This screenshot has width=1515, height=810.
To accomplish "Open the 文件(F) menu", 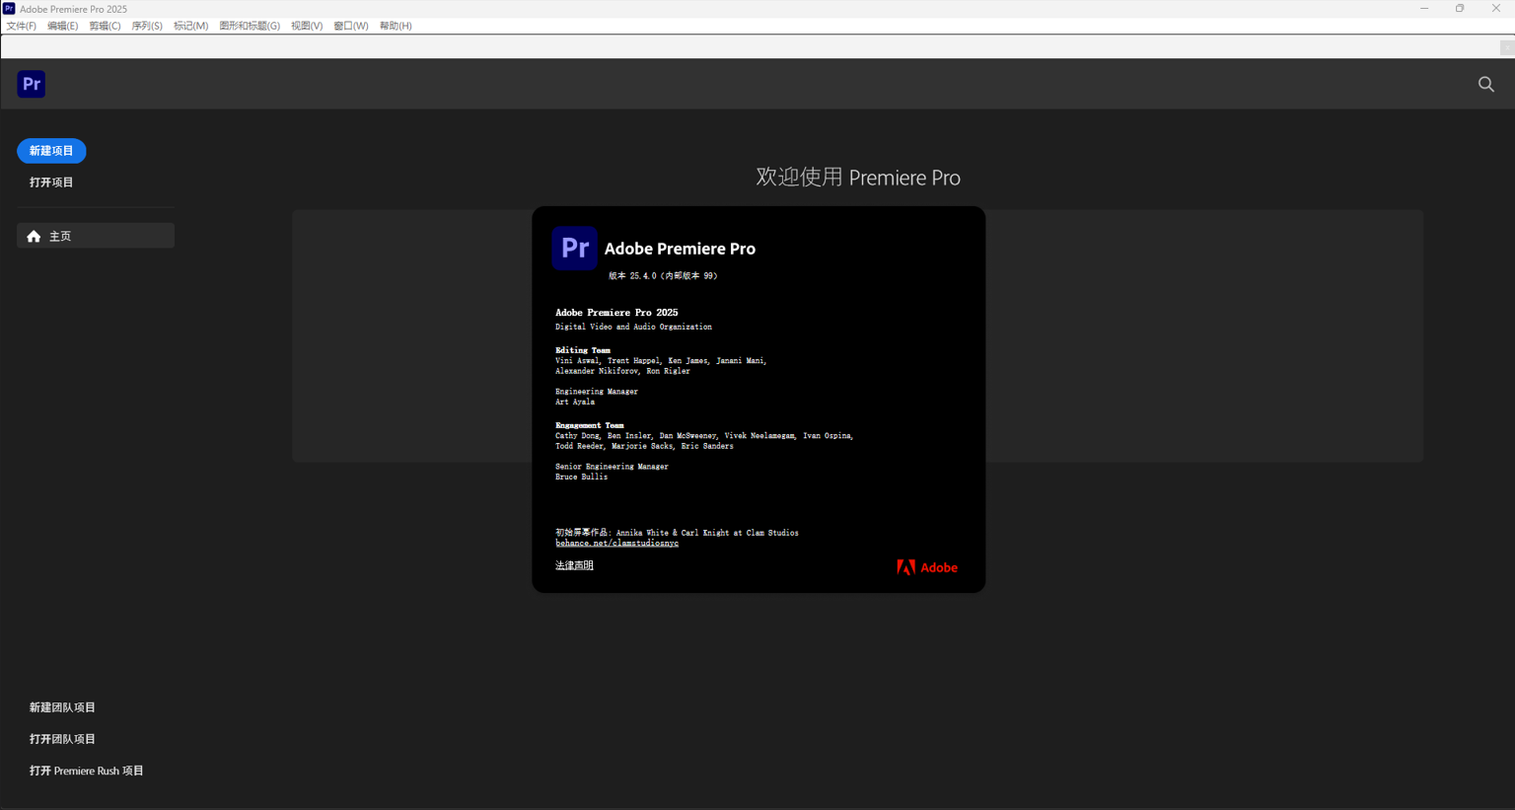I will [22, 26].
